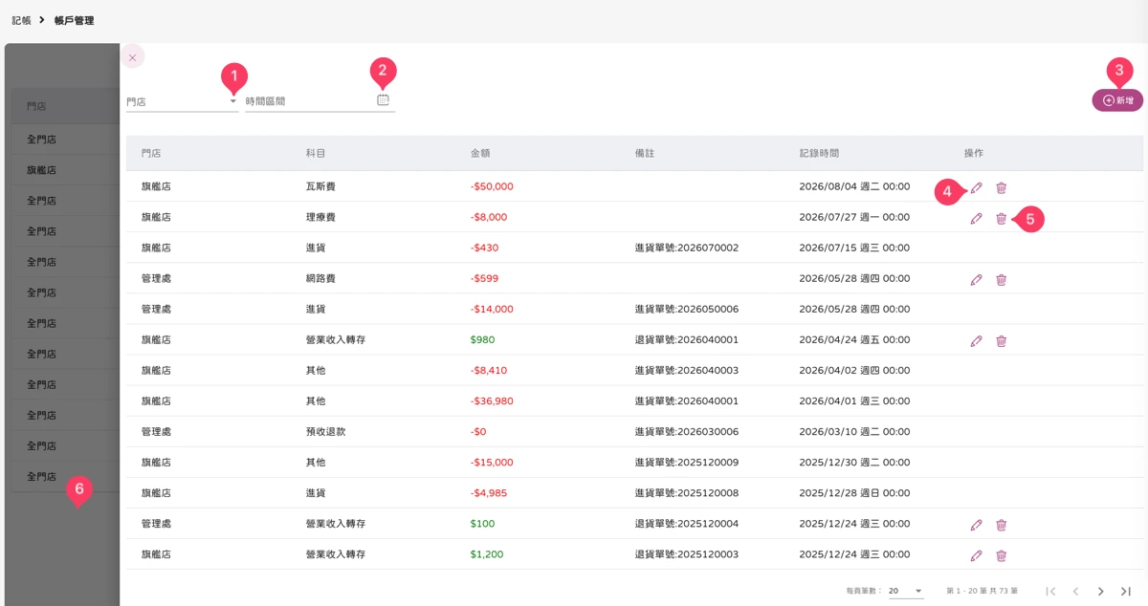
Task: Open the calendar picker for 時間區間
Action: coord(383,99)
